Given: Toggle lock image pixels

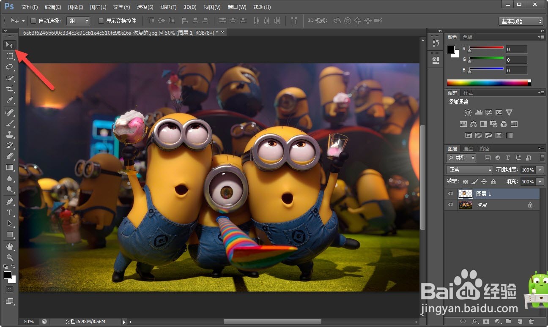Looking at the screenshot, I should click(475, 182).
